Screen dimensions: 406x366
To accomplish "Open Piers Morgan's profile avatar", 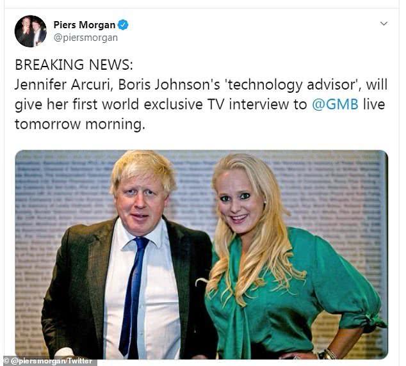I will (31, 31).
